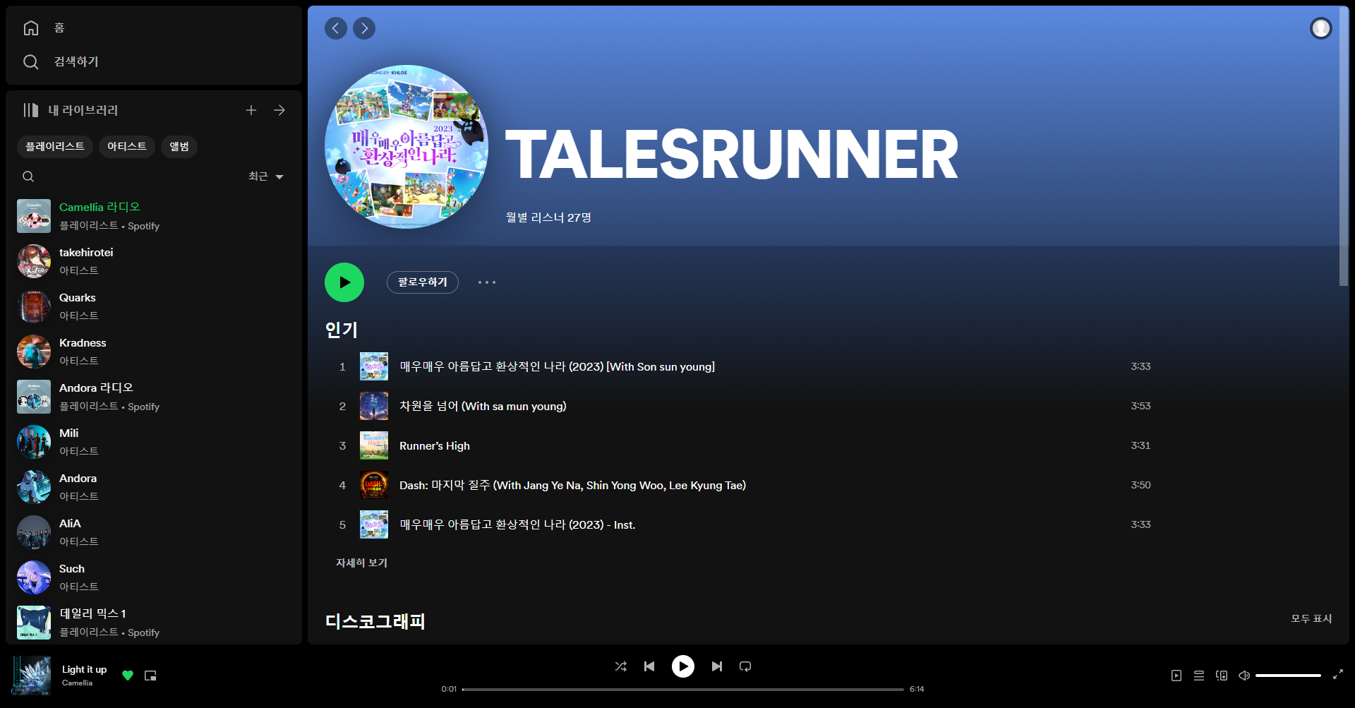This screenshot has height=708, width=1355.
Task: Click the main content vertical scrollbar
Action: coord(1344,146)
